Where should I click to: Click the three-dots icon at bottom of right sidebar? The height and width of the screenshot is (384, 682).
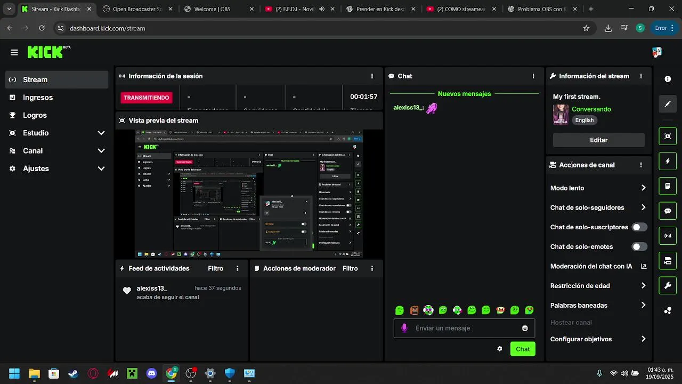668,310
